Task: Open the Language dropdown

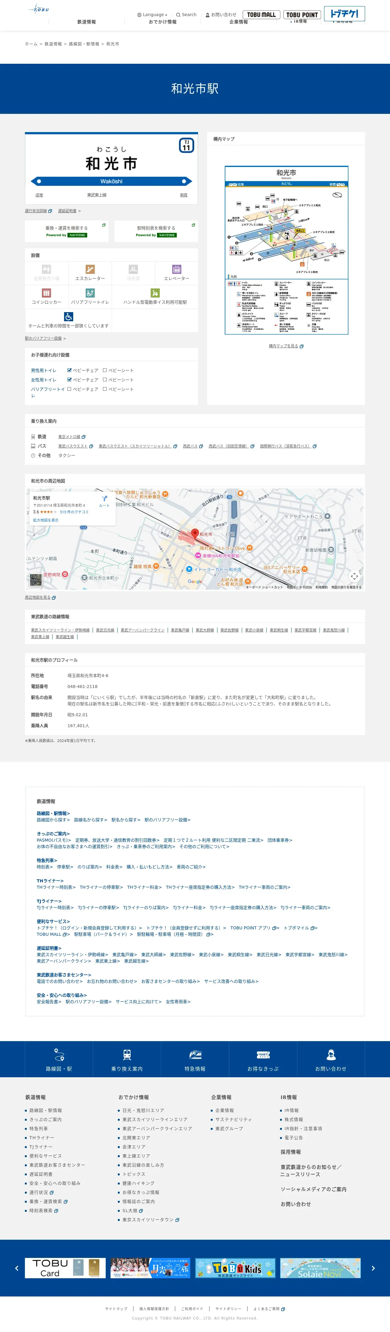Action: tap(152, 15)
